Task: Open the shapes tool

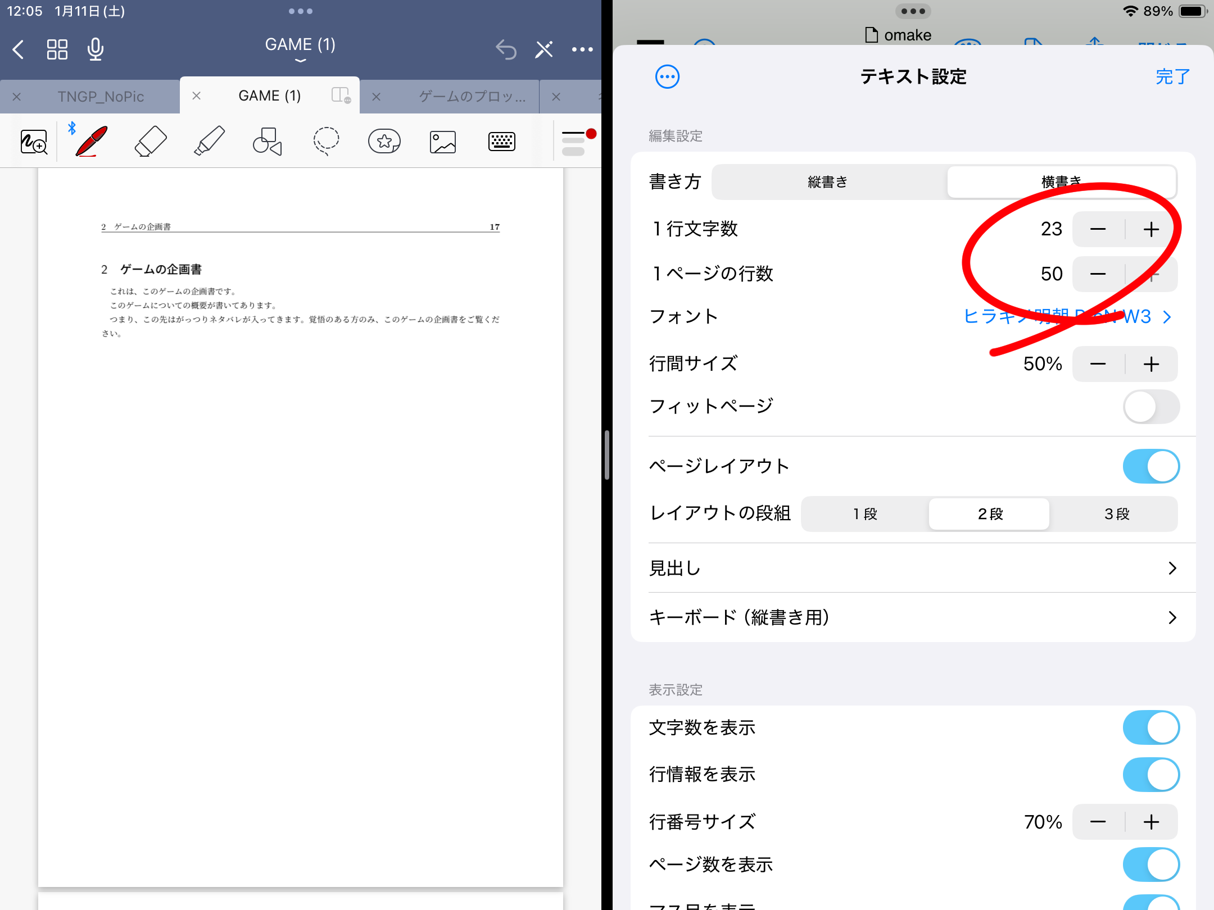Action: [268, 142]
